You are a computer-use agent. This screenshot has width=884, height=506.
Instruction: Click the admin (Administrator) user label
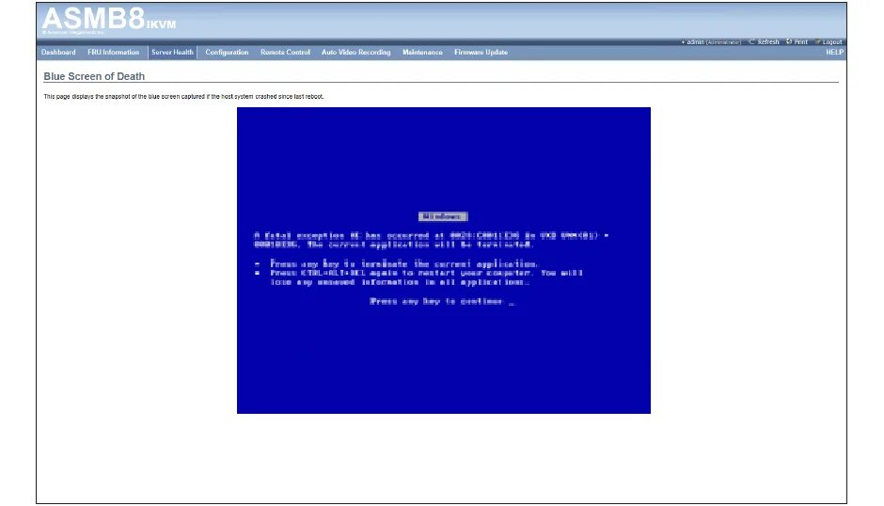[x=713, y=41]
